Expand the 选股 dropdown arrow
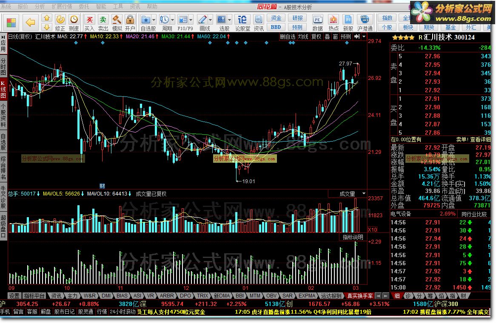496x323 pixels. pos(230,20)
